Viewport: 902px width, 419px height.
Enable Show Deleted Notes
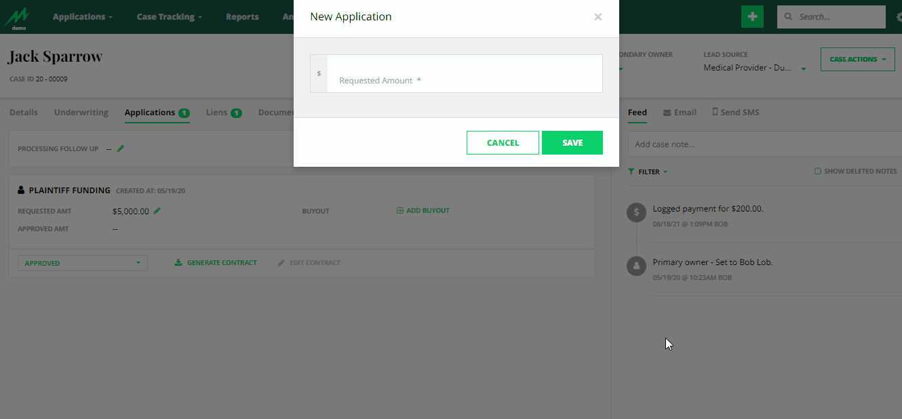pyautogui.click(x=818, y=172)
